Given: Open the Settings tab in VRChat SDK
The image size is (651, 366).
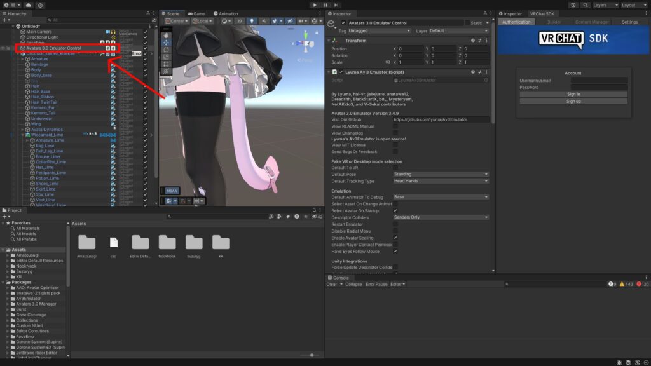Looking at the screenshot, I should coord(629,22).
